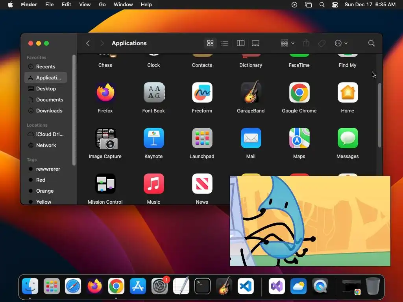Screen dimensions: 403x302
Task: Open Terminal from the Dock
Action: (203, 286)
